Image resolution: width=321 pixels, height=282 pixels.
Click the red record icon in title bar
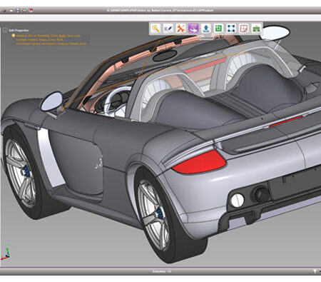pos(31,10)
